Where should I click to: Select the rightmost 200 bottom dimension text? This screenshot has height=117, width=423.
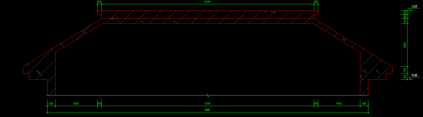[364, 104]
